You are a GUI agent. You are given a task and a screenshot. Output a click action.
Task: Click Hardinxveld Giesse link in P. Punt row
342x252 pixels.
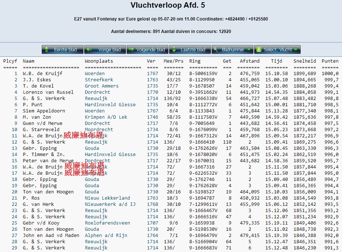coord(110,105)
